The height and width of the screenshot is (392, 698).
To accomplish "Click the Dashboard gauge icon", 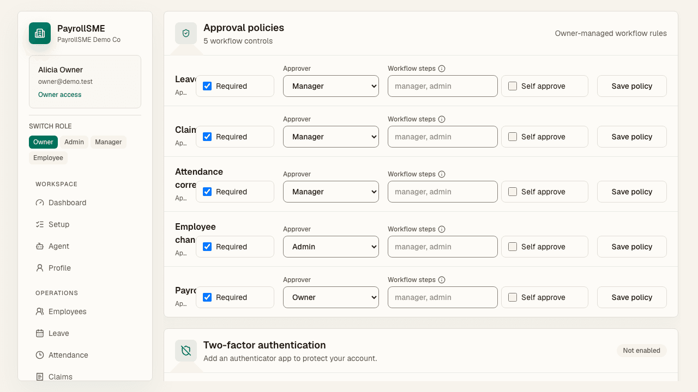I will 40,203.
